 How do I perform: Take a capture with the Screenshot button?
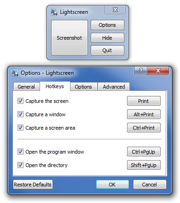pyautogui.click(x=70, y=37)
